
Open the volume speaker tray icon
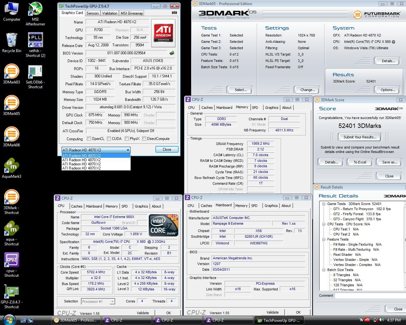coord(382,320)
